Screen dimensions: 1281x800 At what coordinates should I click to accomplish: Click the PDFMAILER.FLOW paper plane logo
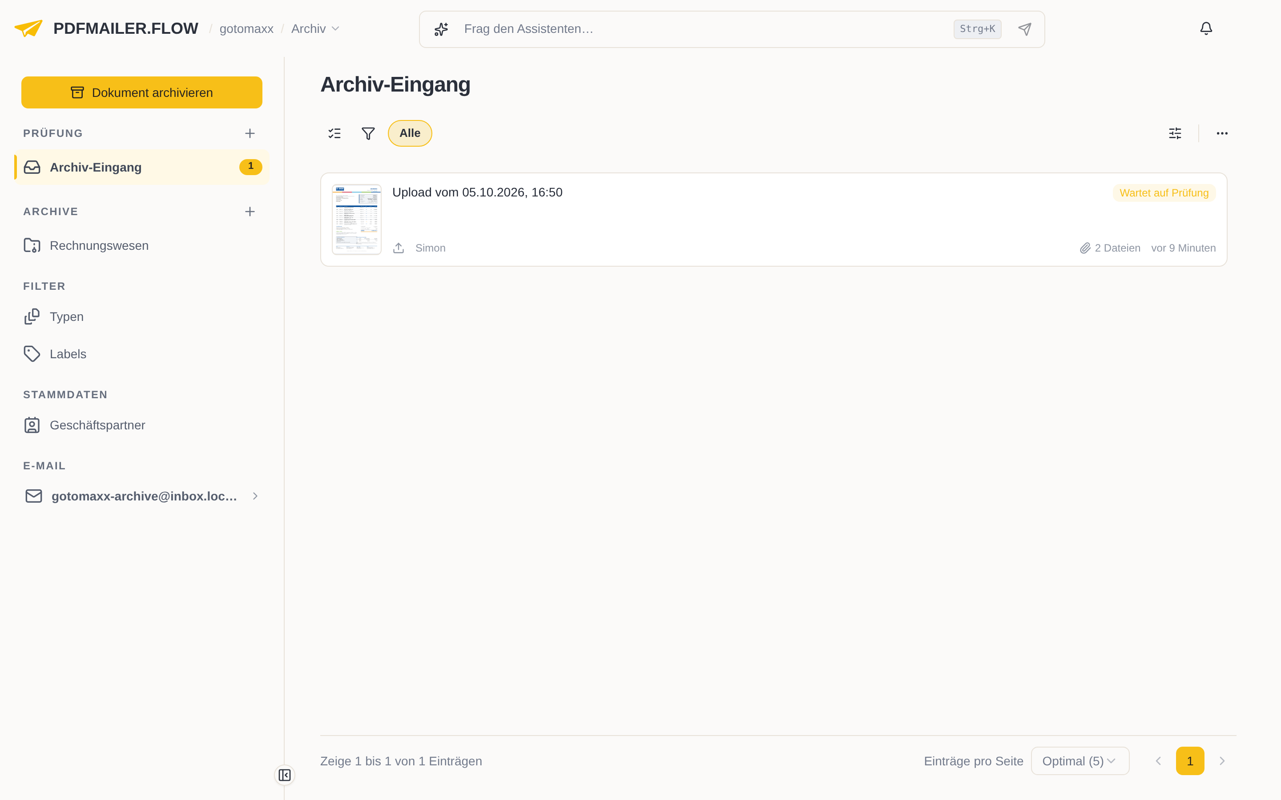pyautogui.click(x=28, y=28)
